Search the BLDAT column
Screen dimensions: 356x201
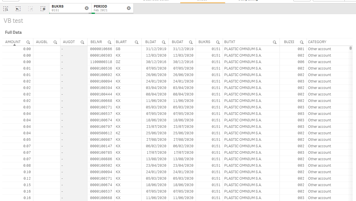pos(164,42)
